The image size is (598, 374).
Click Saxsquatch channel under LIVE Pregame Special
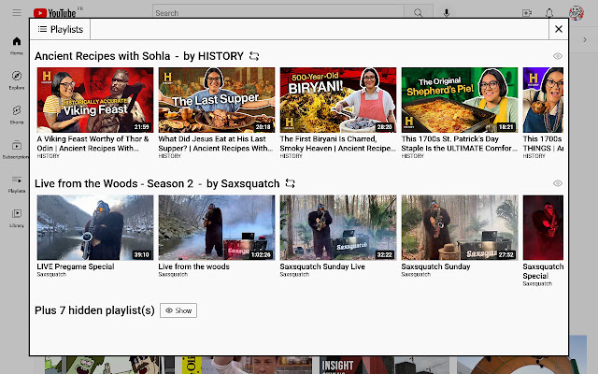tap(51, 274)
